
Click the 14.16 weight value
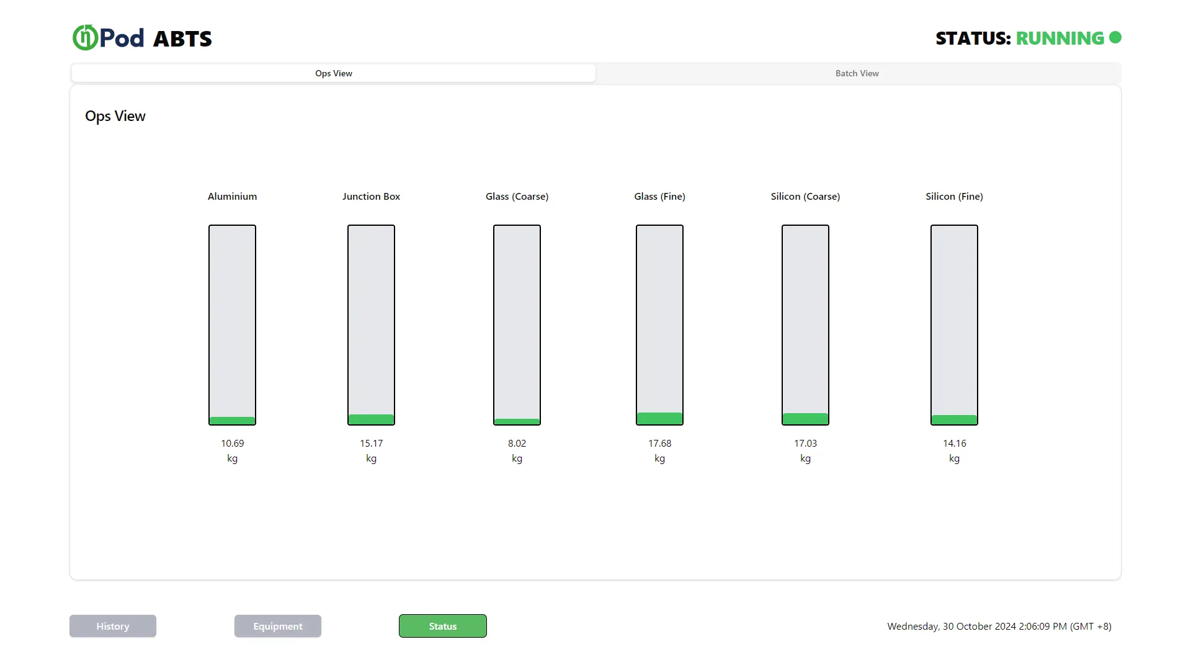point(955,443)
